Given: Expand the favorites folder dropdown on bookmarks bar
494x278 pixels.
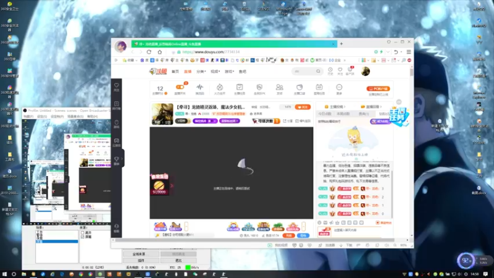Looking at the screenshot, I should [136, 60].
